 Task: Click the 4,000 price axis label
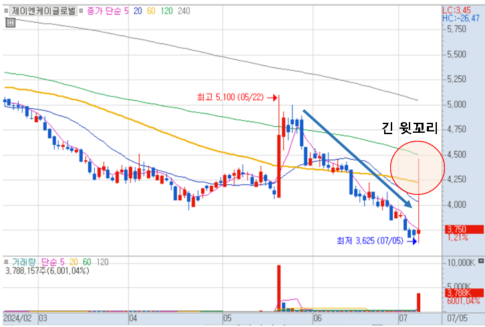[456, 205]
